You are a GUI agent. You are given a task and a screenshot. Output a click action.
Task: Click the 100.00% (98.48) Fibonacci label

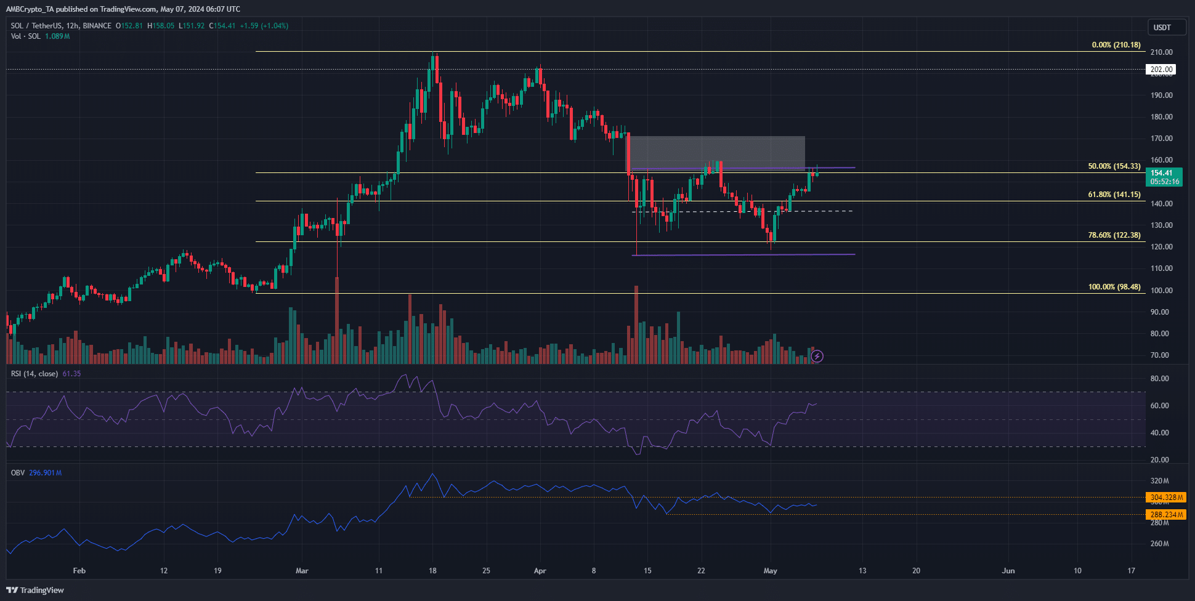(x=1114, y=287)
